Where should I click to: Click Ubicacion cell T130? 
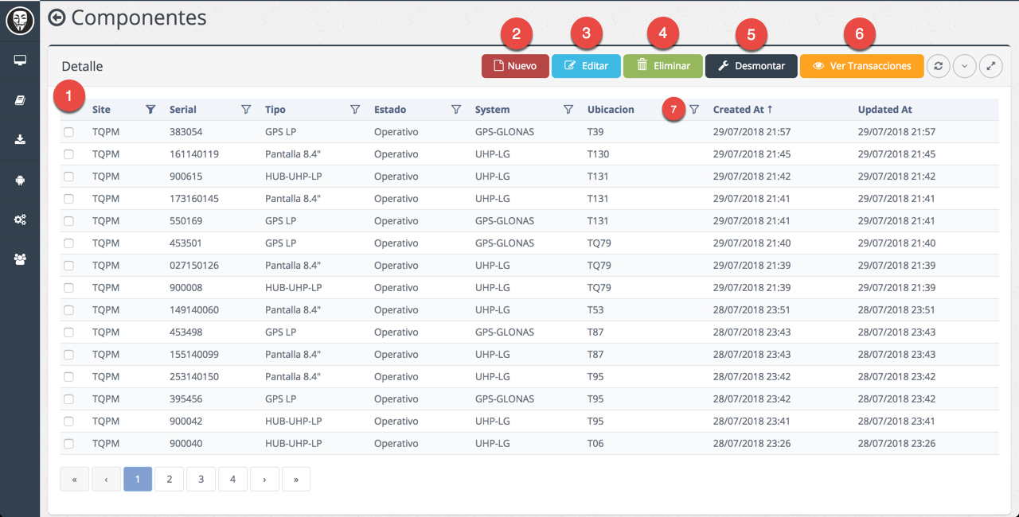pos(599,154)
